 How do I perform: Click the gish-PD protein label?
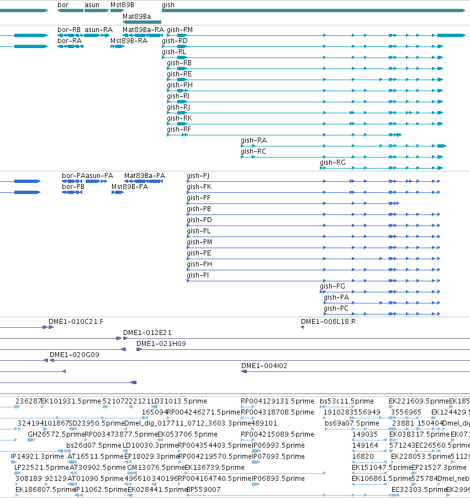[x=199, y=220]
